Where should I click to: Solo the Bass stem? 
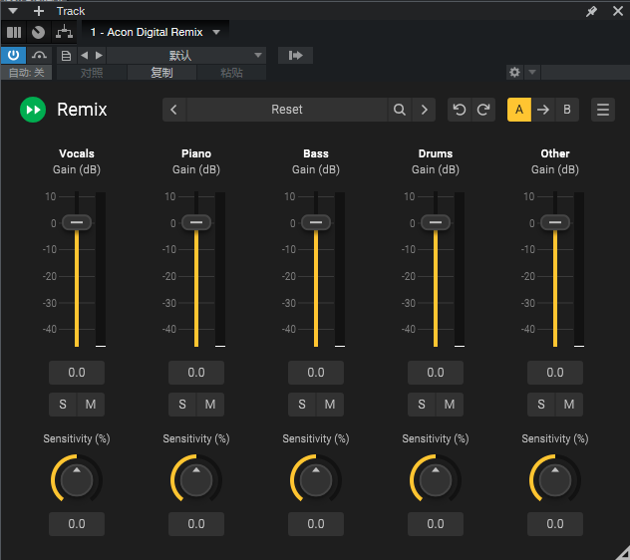click(302, 405)
